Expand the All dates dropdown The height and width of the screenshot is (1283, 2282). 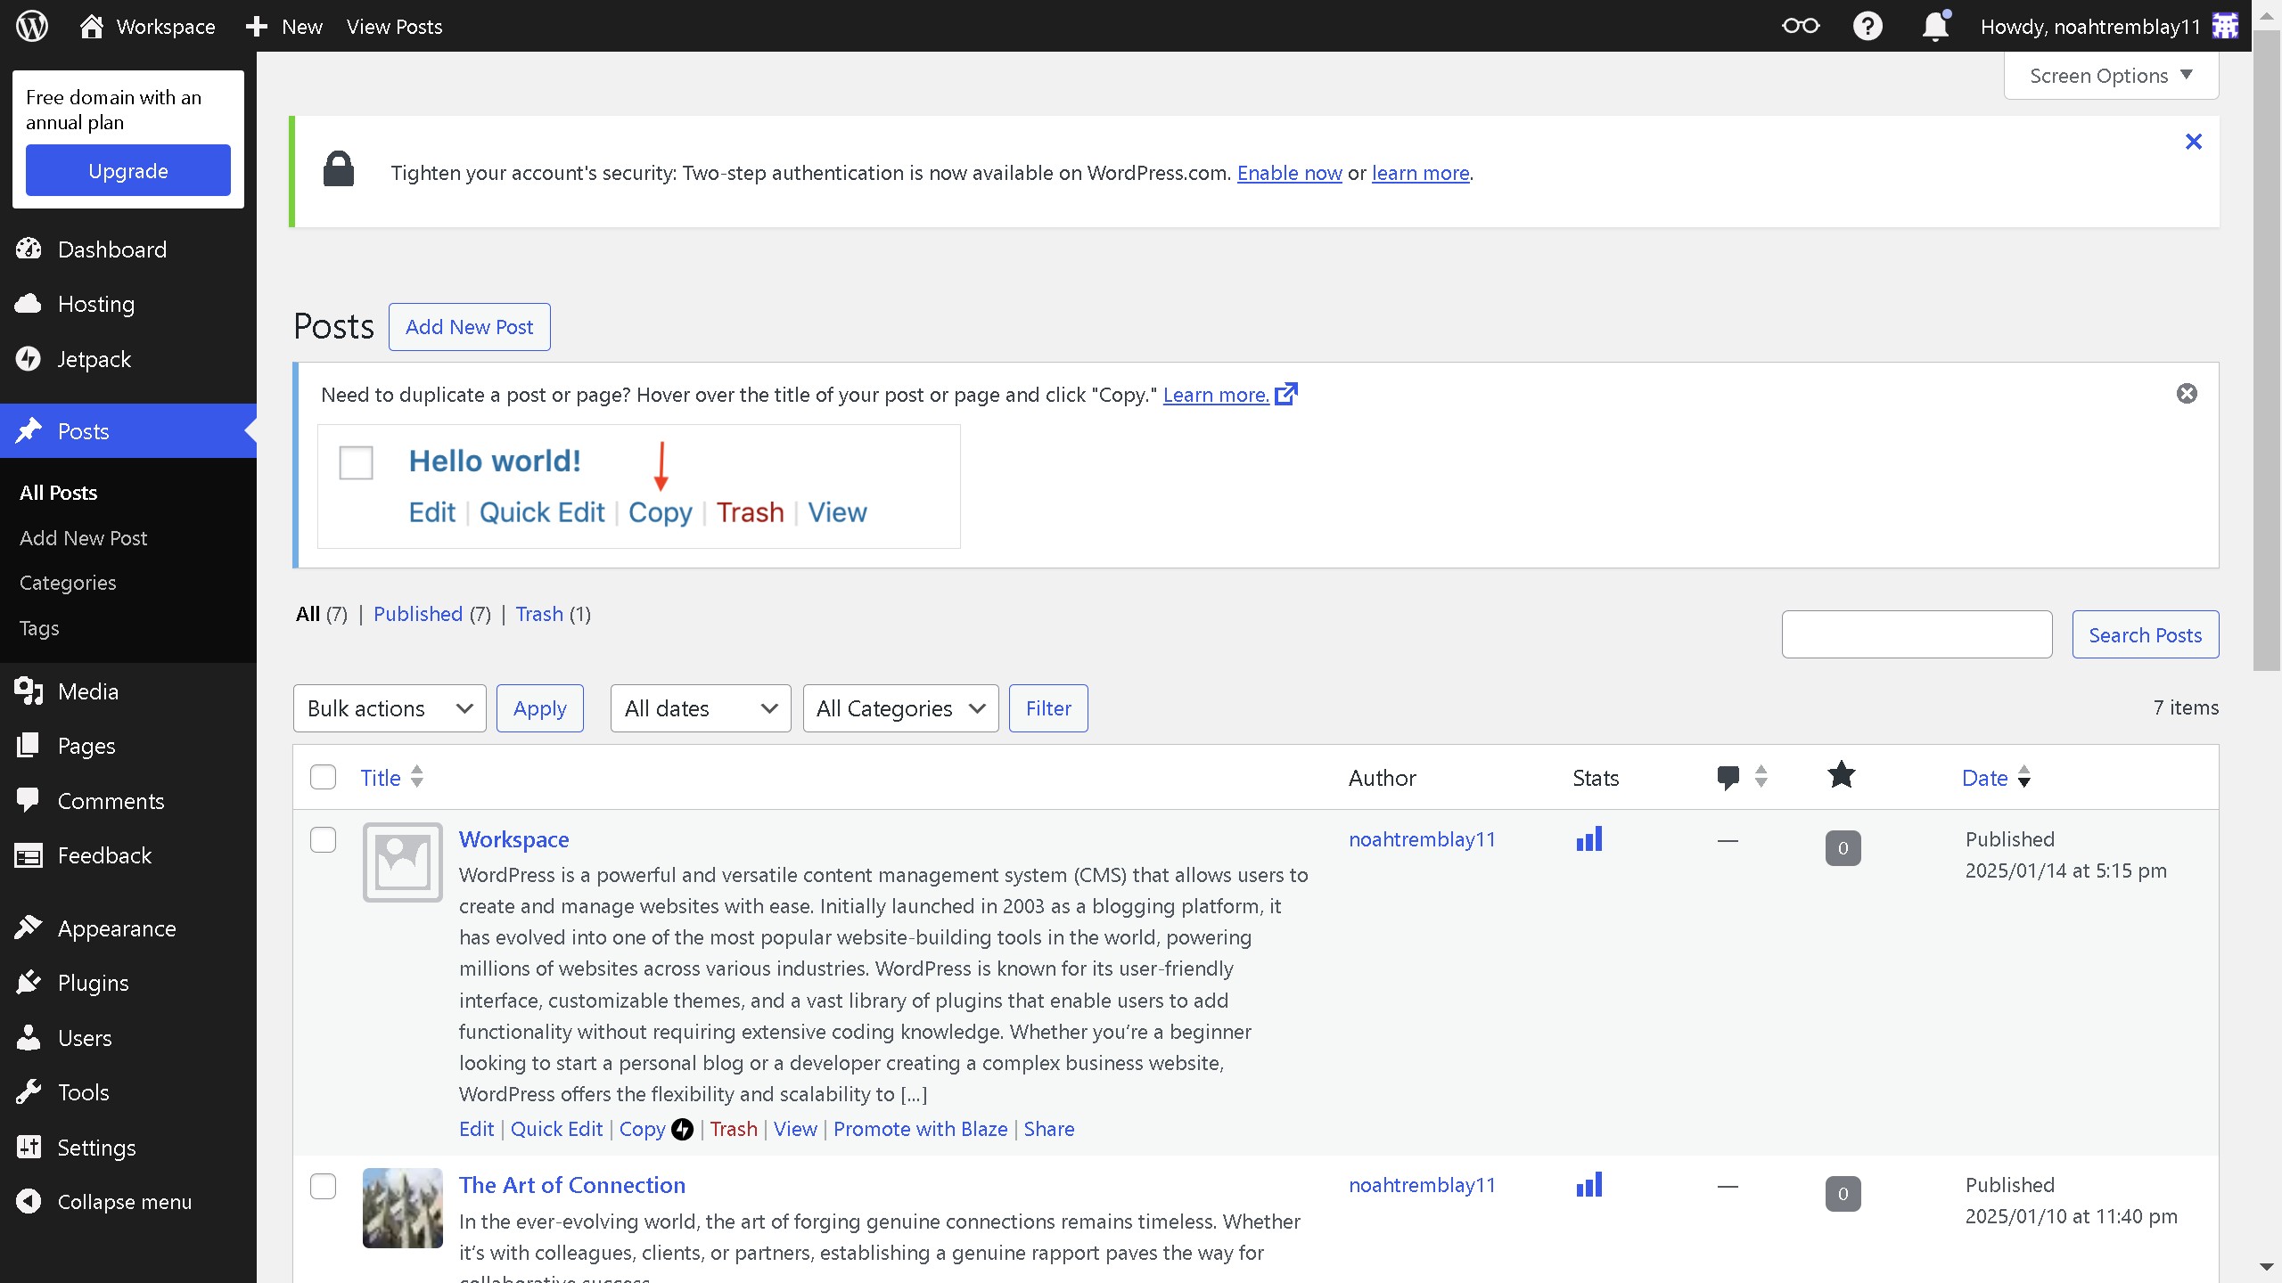coord(700,708)
